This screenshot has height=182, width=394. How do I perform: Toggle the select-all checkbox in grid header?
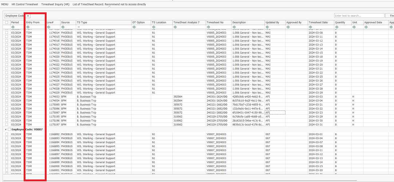[7, 23]
